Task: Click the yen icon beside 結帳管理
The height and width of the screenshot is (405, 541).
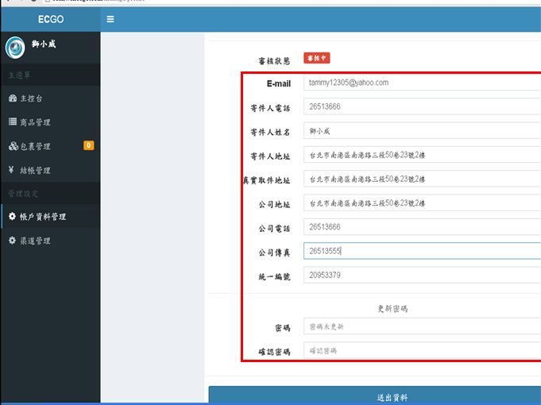Action: point(11,170)
